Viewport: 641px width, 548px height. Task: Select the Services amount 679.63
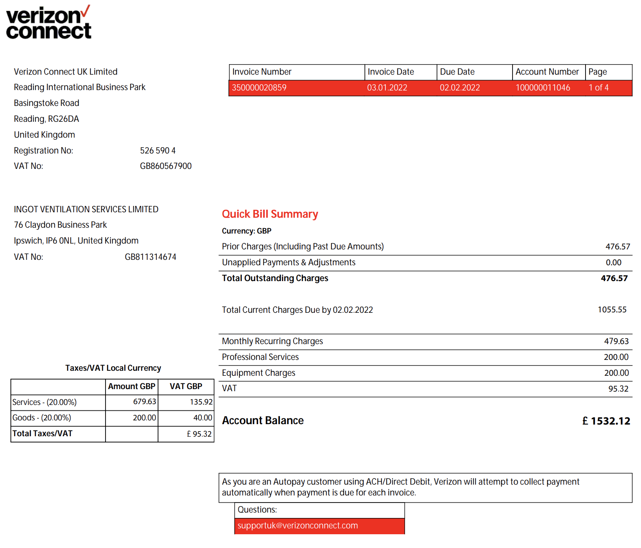[145, 402]
